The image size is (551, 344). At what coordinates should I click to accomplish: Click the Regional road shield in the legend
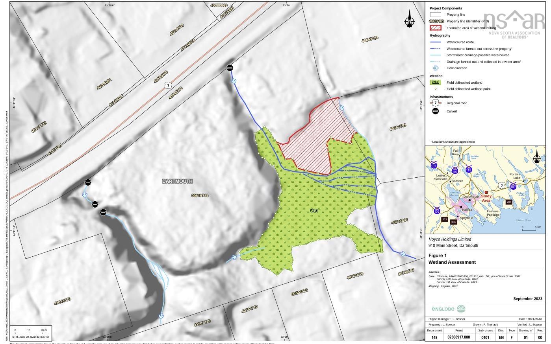(x=436, y=103)
